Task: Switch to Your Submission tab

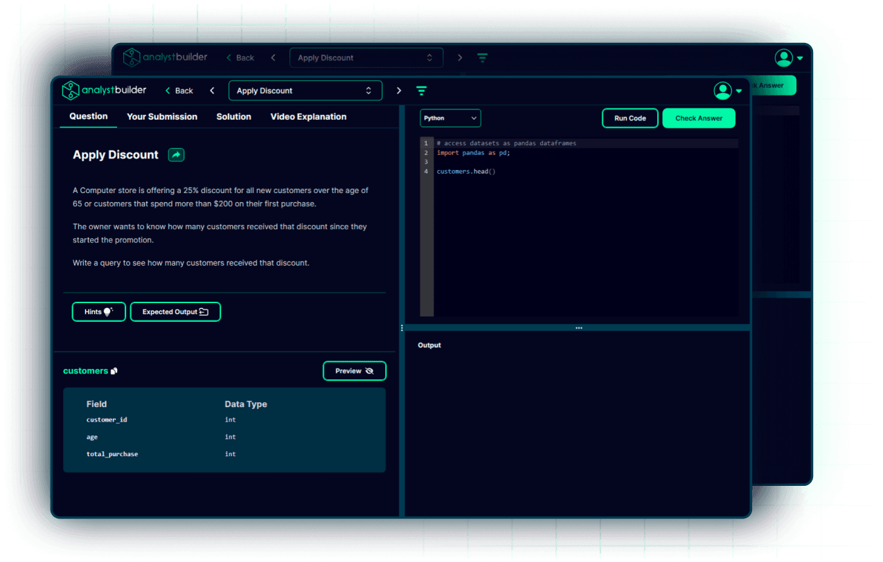Action: coord(162,117)
